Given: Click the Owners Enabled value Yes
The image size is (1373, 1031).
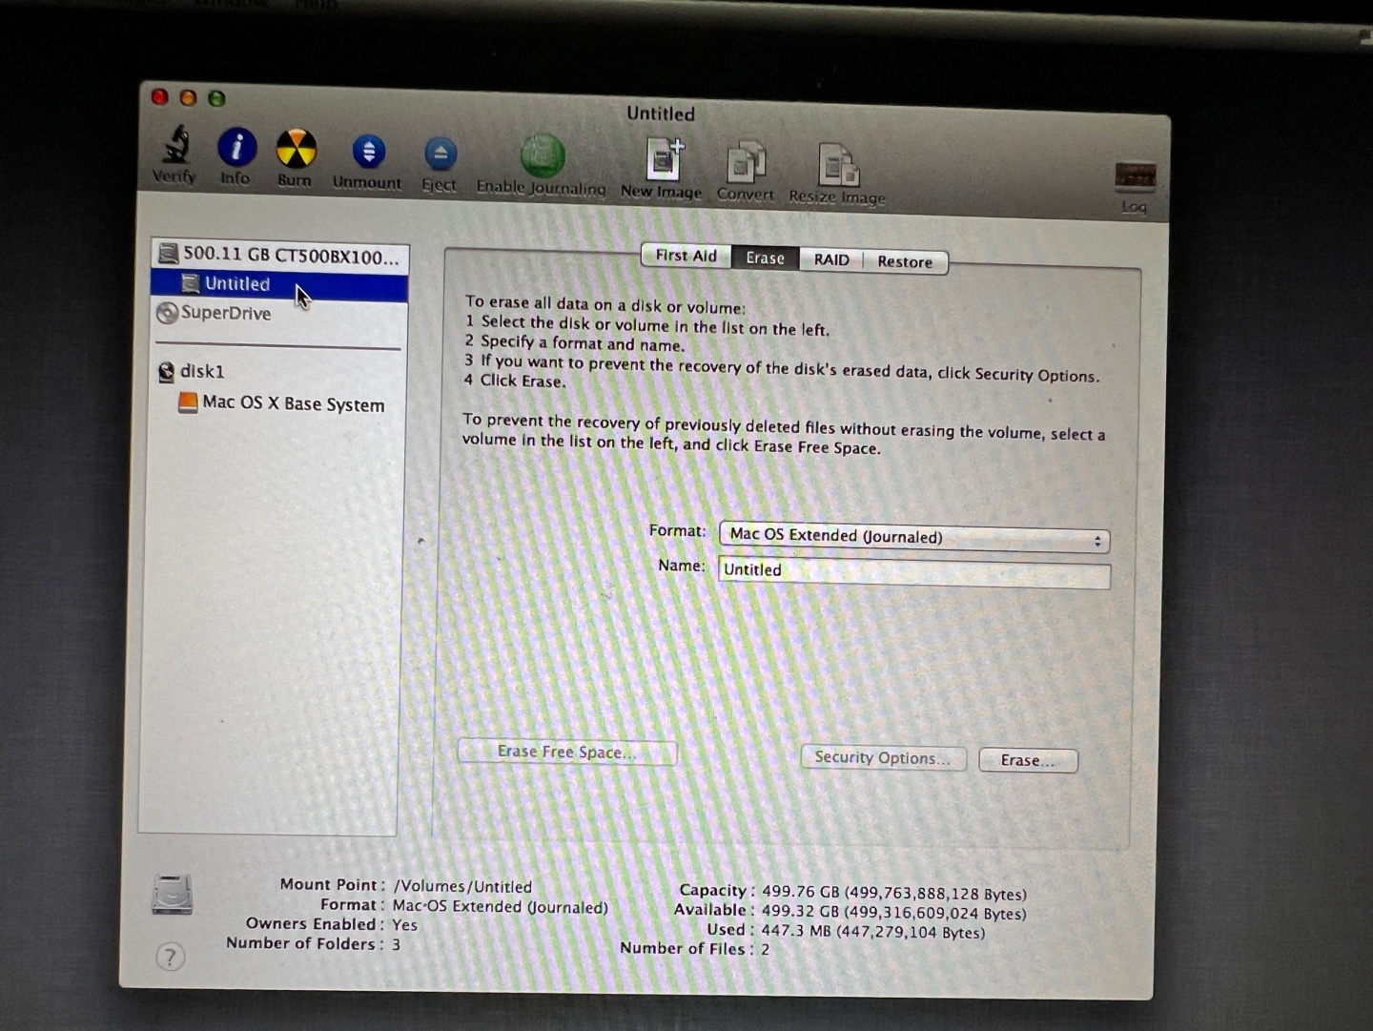Looking at the screenshot, I should [404, 925].
